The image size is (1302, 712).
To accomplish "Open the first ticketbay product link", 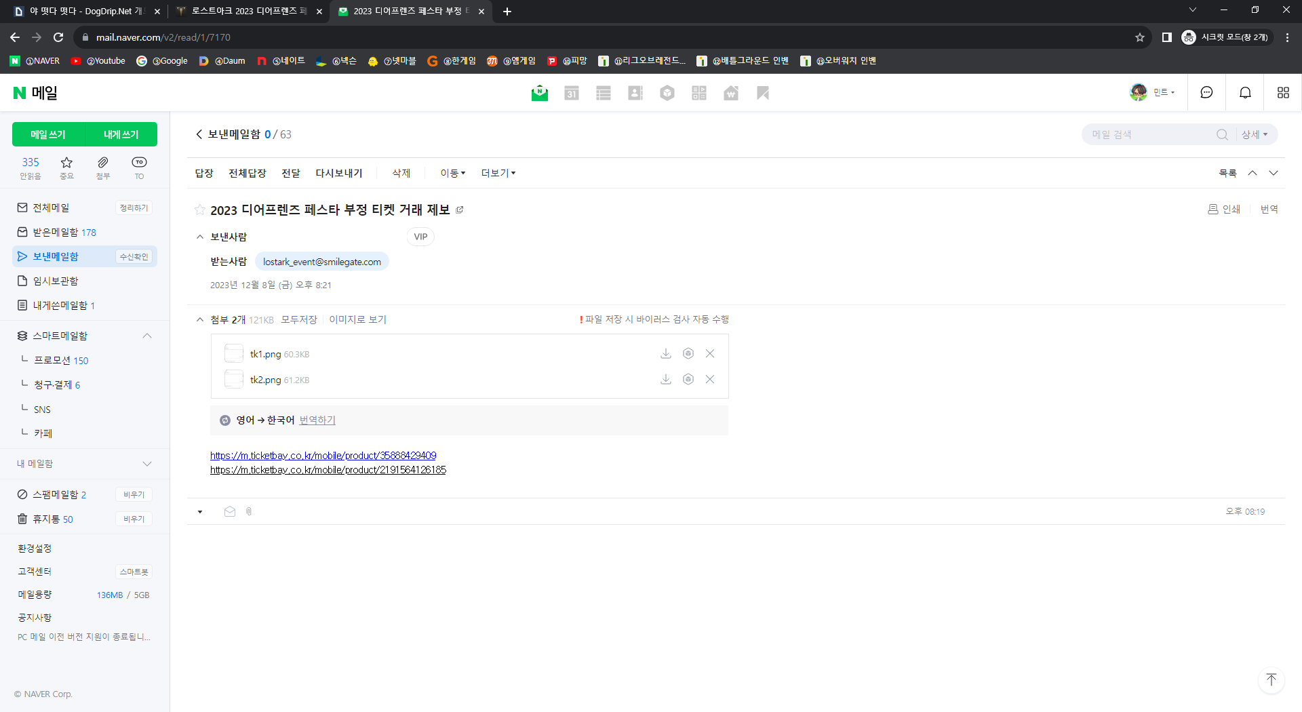I will pyautogui.click(x=323, y=456).
